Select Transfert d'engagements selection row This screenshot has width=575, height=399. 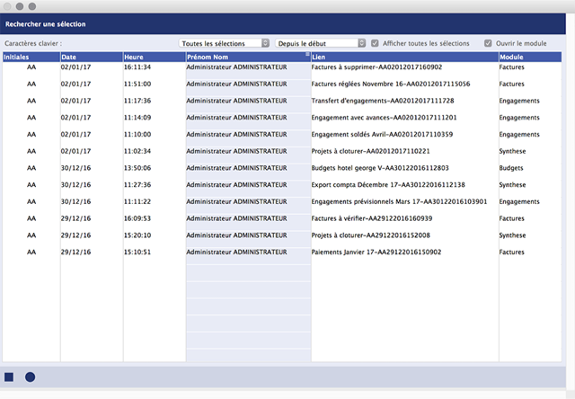click(x=282, y=101)
